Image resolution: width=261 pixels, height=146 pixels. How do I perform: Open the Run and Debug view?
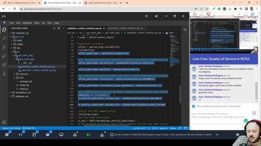tap(4, 56)
